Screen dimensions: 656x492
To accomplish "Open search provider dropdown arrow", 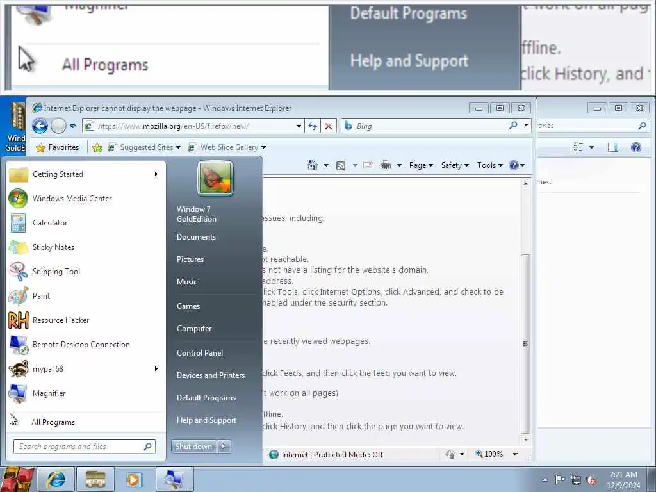I will pyautogui.click(x=527, y=125).
